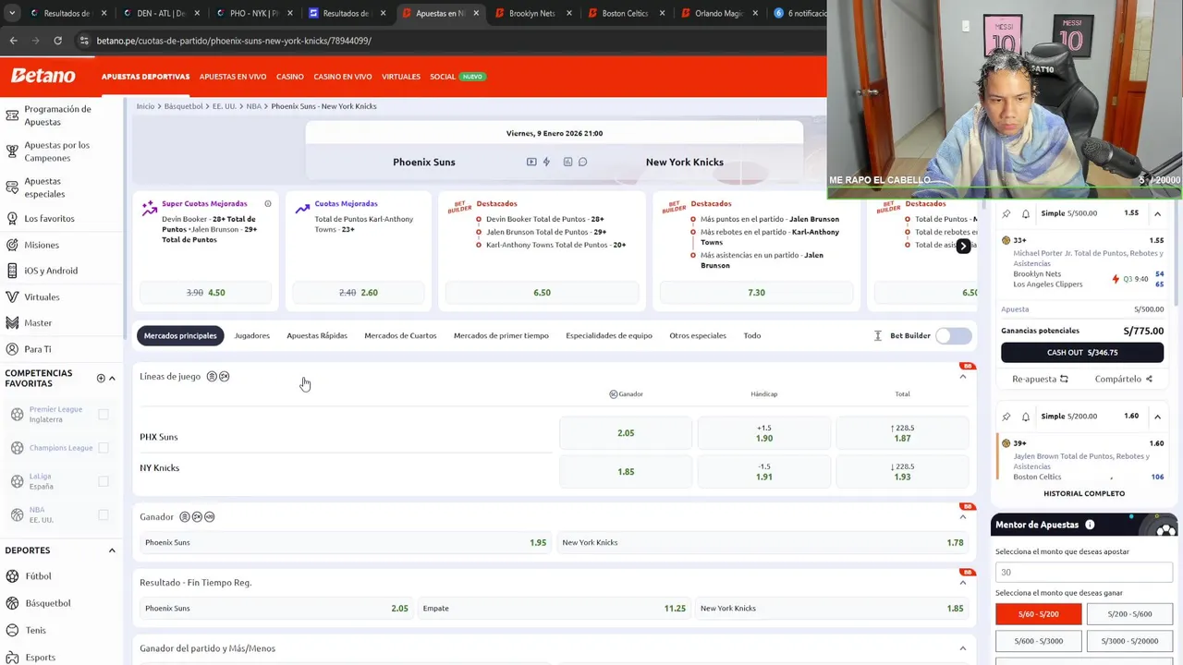Collapse the Simple S/200.00 bet details
The image size is (1183, 665).
coord(1157,417)
